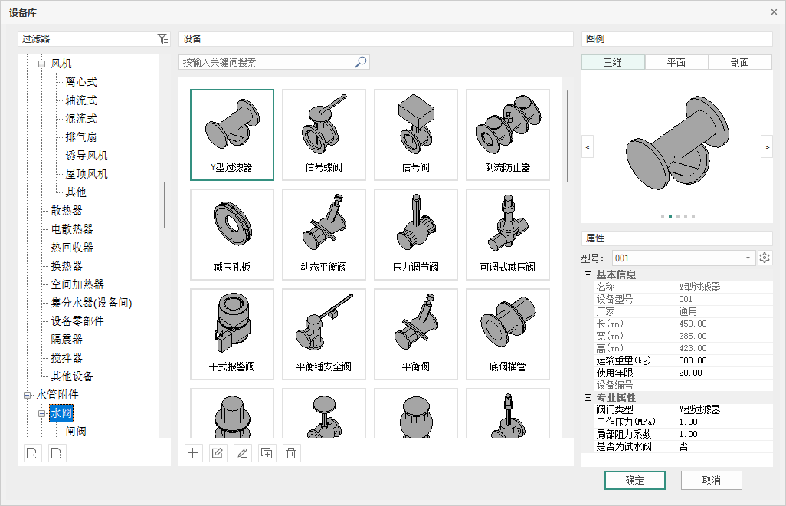The width and height of the screenshot is (786, 506).
Task: Open model settings gear icon
Action: pos(764,258)
